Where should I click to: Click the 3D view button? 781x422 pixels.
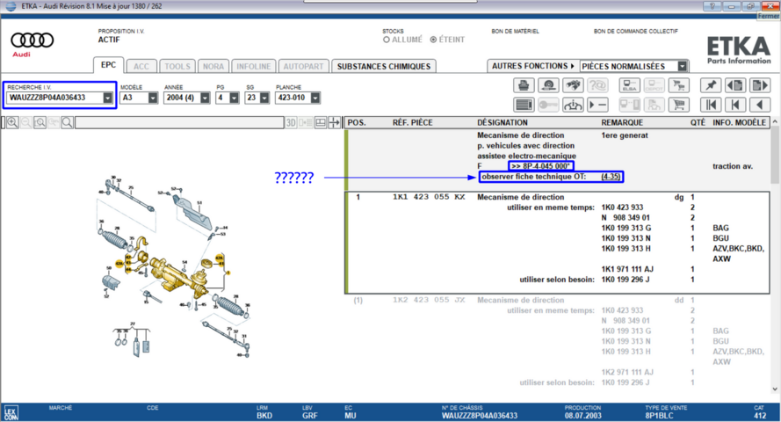(x=291, y=122)
